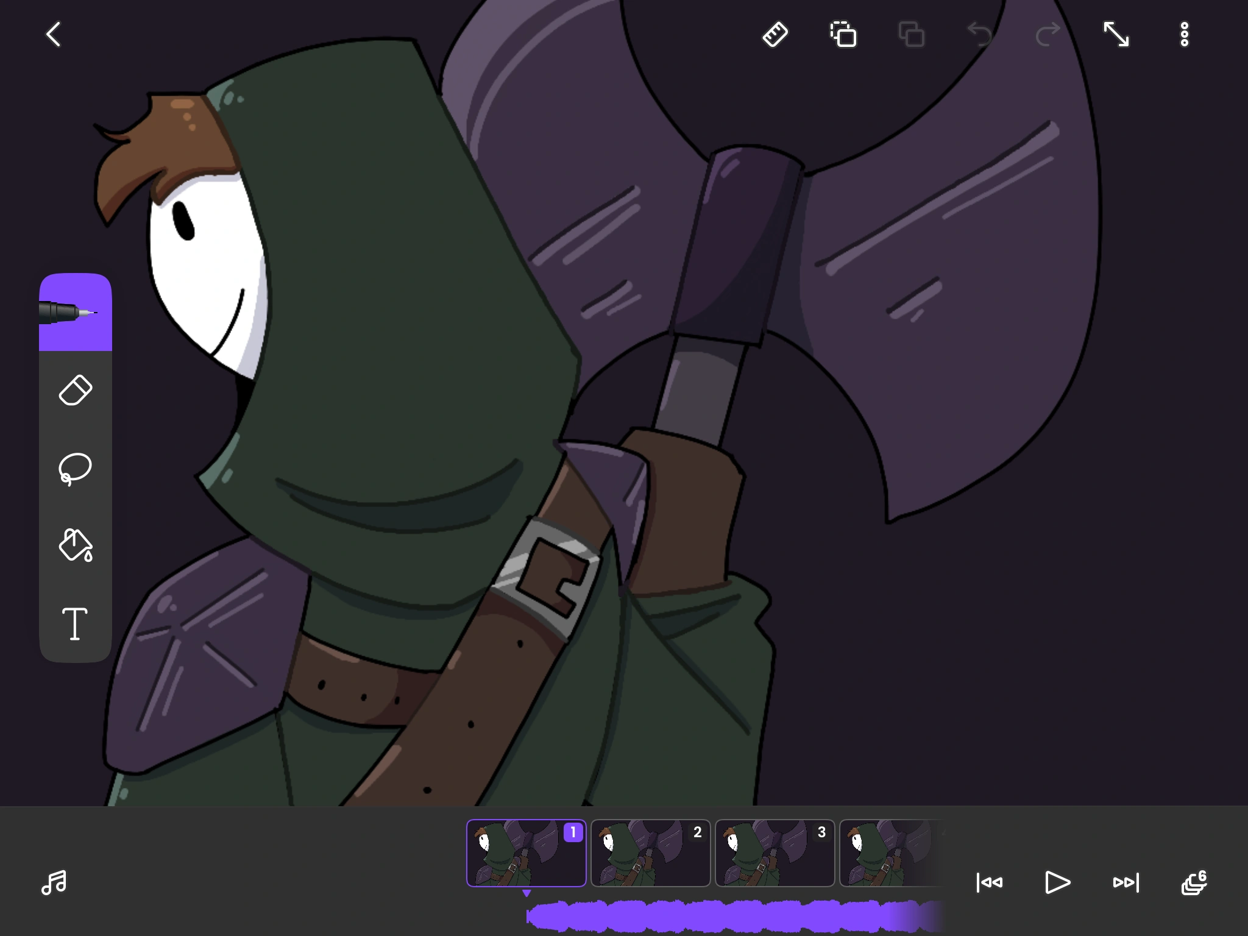This screenshot has width=1248, height=936.
Task: Click the grayed-out paste icon
Action: [x=912, y=34]
